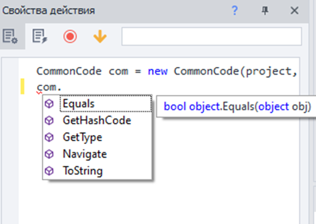316x224 pixels.
Task: Click the method icon beside Equals
Action: (49, 104)
